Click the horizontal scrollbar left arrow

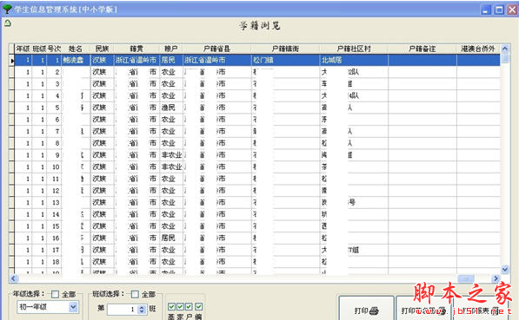coord(13,278)
